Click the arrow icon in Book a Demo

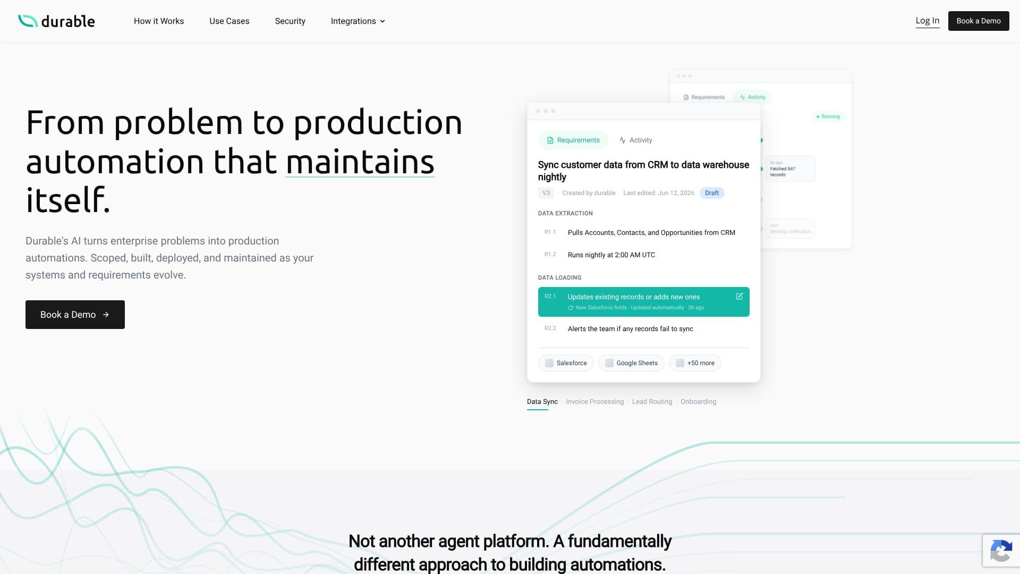point(106,315)
